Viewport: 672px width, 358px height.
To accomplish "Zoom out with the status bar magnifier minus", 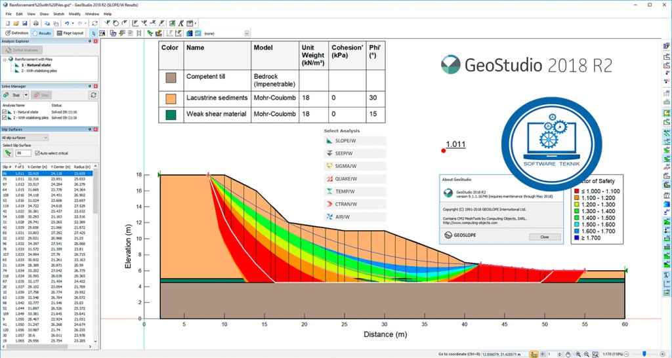I will (x=586, y=354).
